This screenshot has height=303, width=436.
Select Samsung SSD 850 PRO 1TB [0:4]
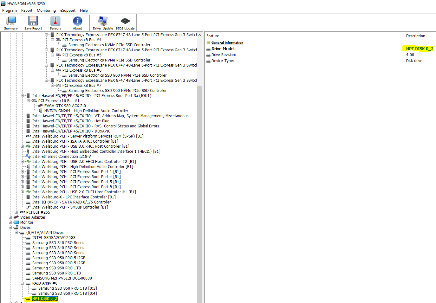tap(68, 293)
